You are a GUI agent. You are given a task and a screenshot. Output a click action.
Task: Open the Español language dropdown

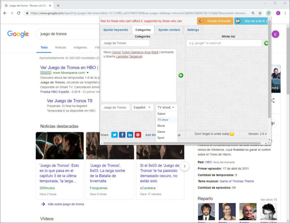point(142,107)
